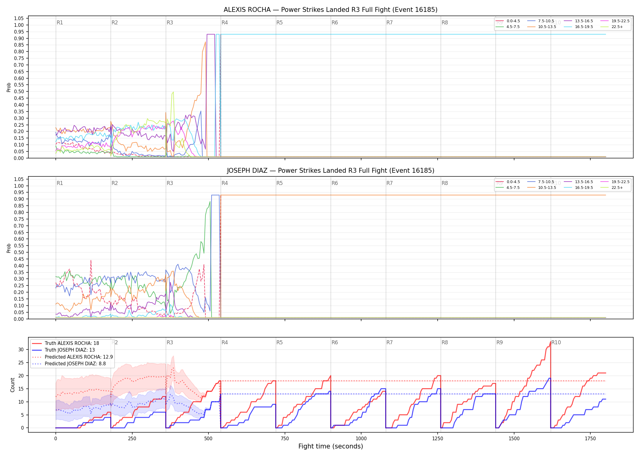Select the 13.5-16.5 legend entry in the JOSEPH DIAZ chart
The width and height of the screenshot is (640, 457).
[x=578, y=182]
